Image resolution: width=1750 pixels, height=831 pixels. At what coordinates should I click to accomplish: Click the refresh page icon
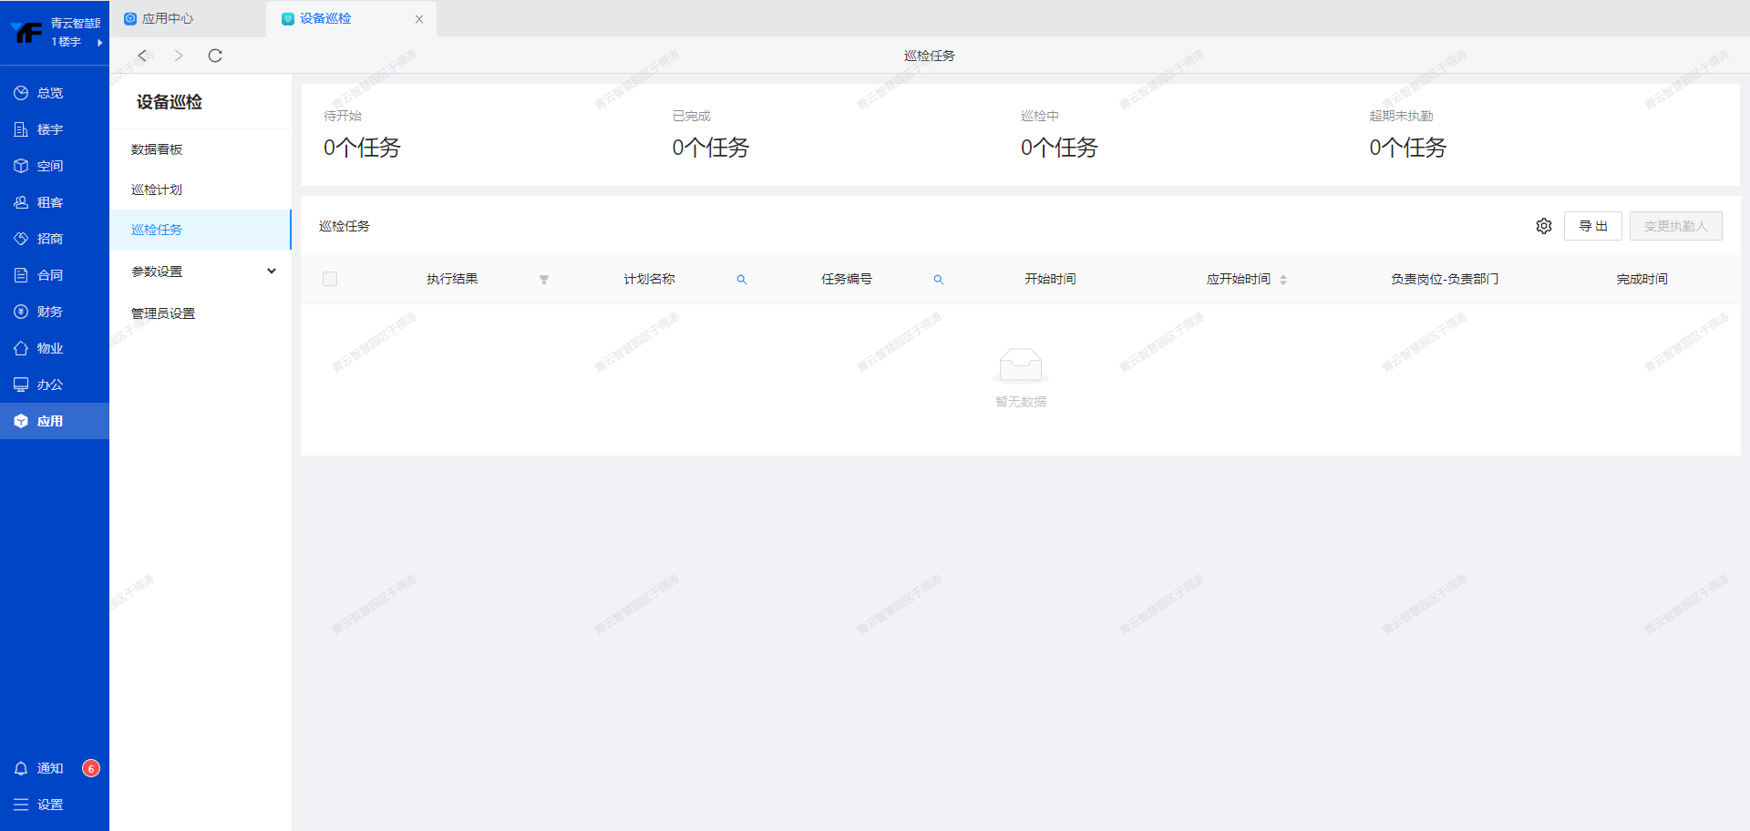[215, 56]
